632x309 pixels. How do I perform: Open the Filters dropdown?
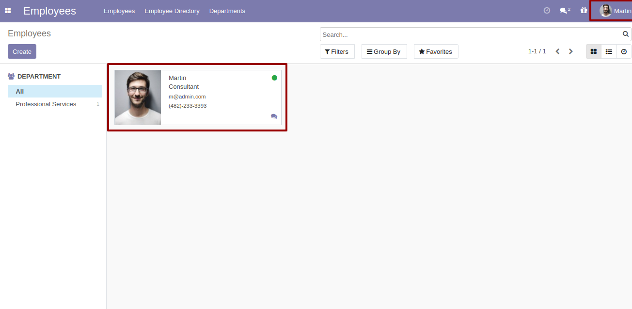click(x=337, y=51)
